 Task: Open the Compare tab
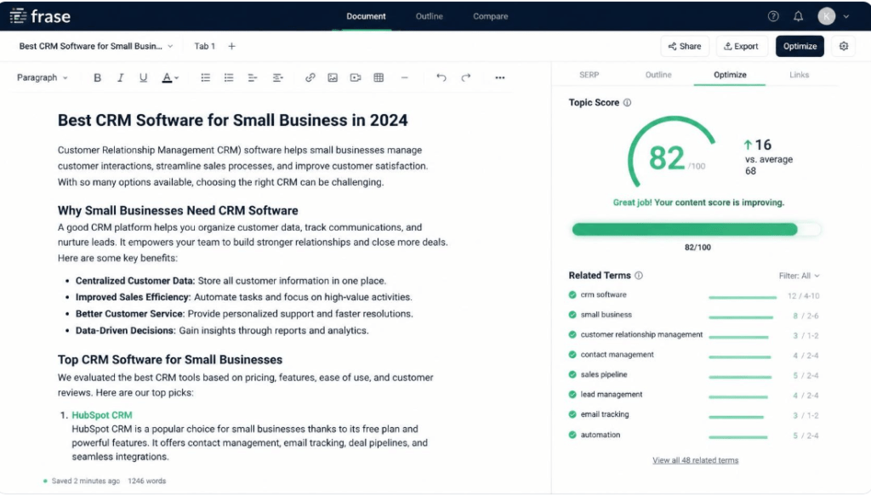(491, 16)
